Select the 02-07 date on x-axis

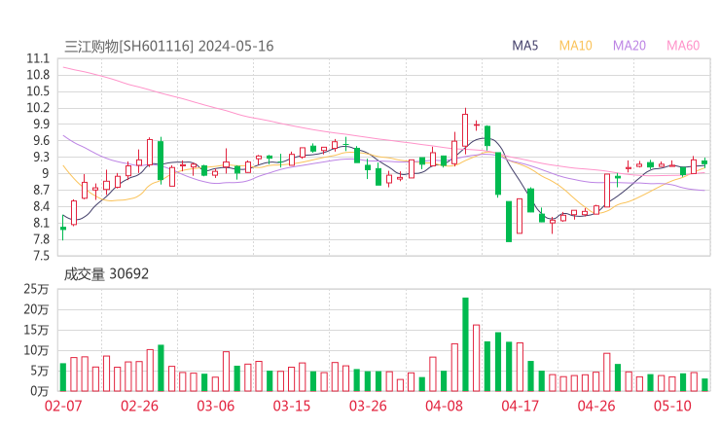pyautogui.click(x=63, y=406)
